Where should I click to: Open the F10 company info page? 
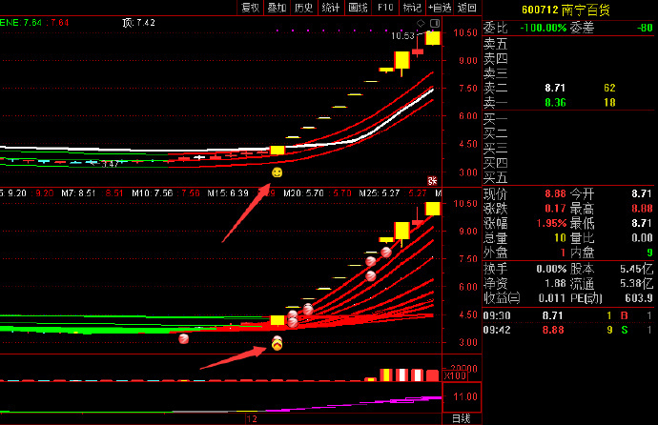(385, 8)
